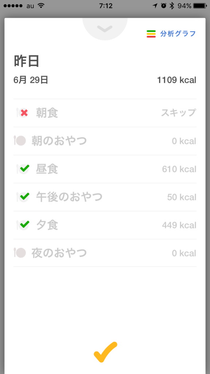
Task: Tap the Bluetooth icon in status bar
Action: pyautogui.click(x=172, y=6)
